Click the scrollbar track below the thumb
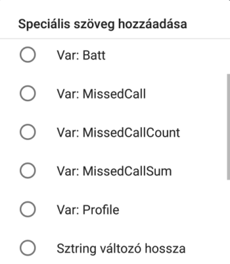This screenshot has height=264, width=230. [229, 222]
